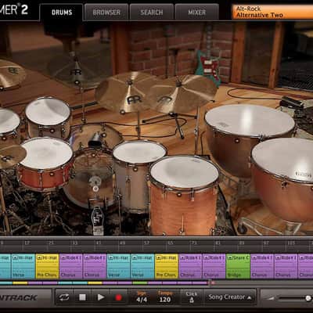Open the menu icon of the bar 57 Hi-Hat clip
The width and height of the screenshot is (313, 313).
coord(135,258)
